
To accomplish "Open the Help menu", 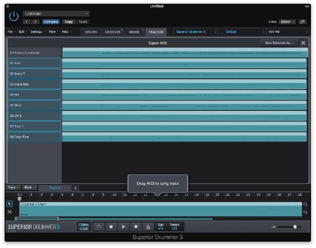I will click(x=67, y=32).
